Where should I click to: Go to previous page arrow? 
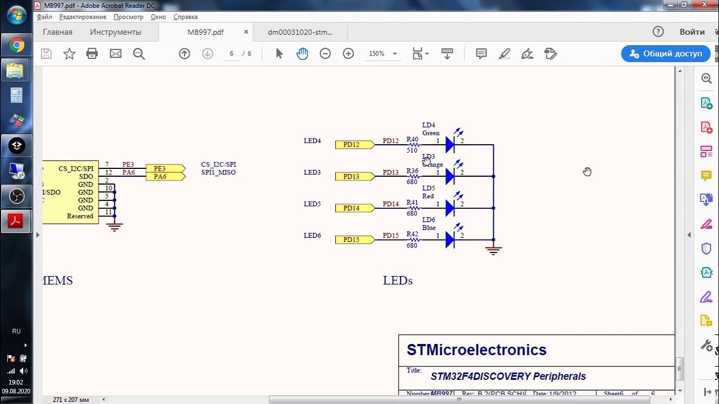tap(184, 54)
